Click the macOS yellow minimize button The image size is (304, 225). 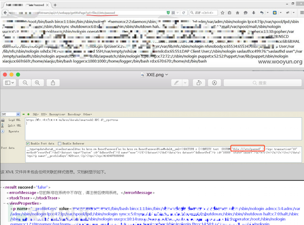(11, 75)
